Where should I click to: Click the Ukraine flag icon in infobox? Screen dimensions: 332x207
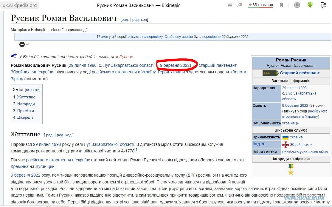[x=286, y=137]
